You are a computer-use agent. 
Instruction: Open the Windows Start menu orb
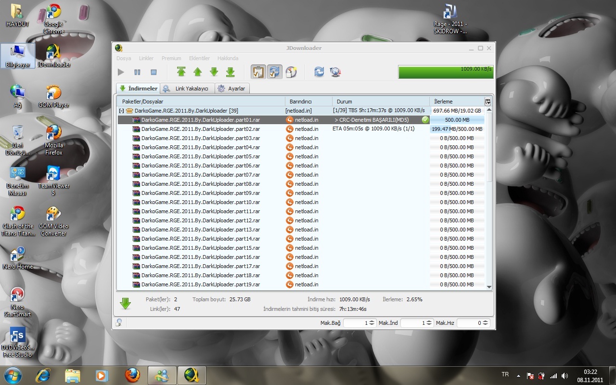tap(13, 375)
